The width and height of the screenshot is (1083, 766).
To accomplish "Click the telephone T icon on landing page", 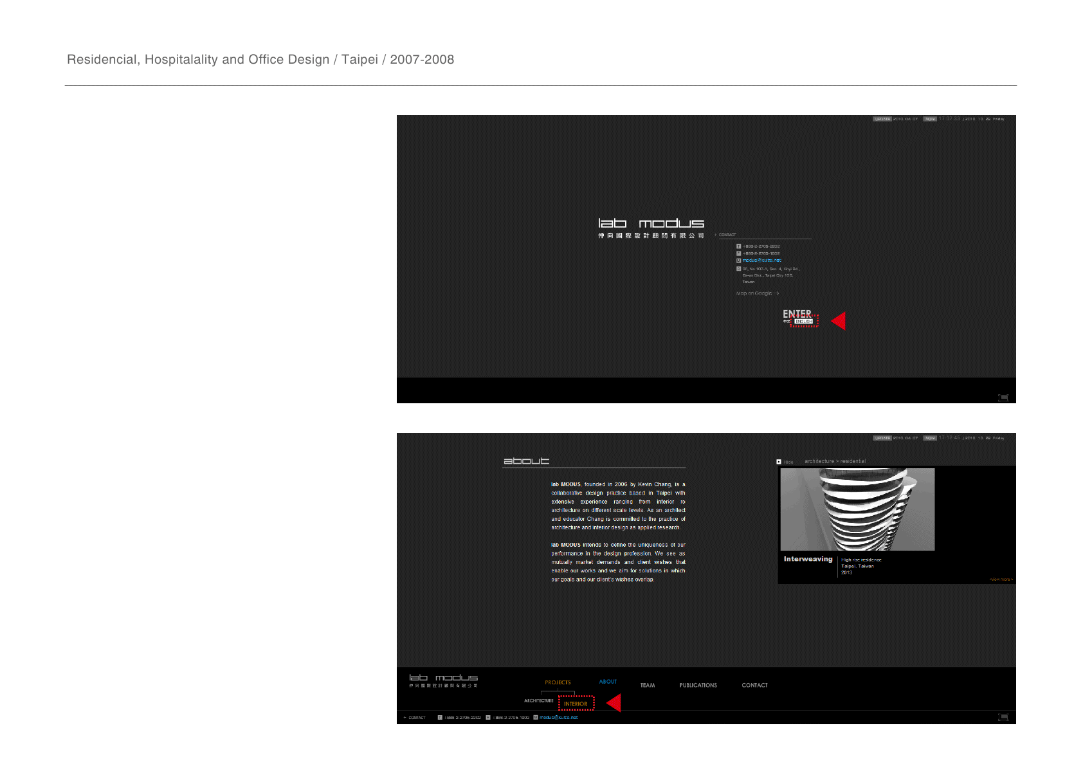I will point(739,246).
